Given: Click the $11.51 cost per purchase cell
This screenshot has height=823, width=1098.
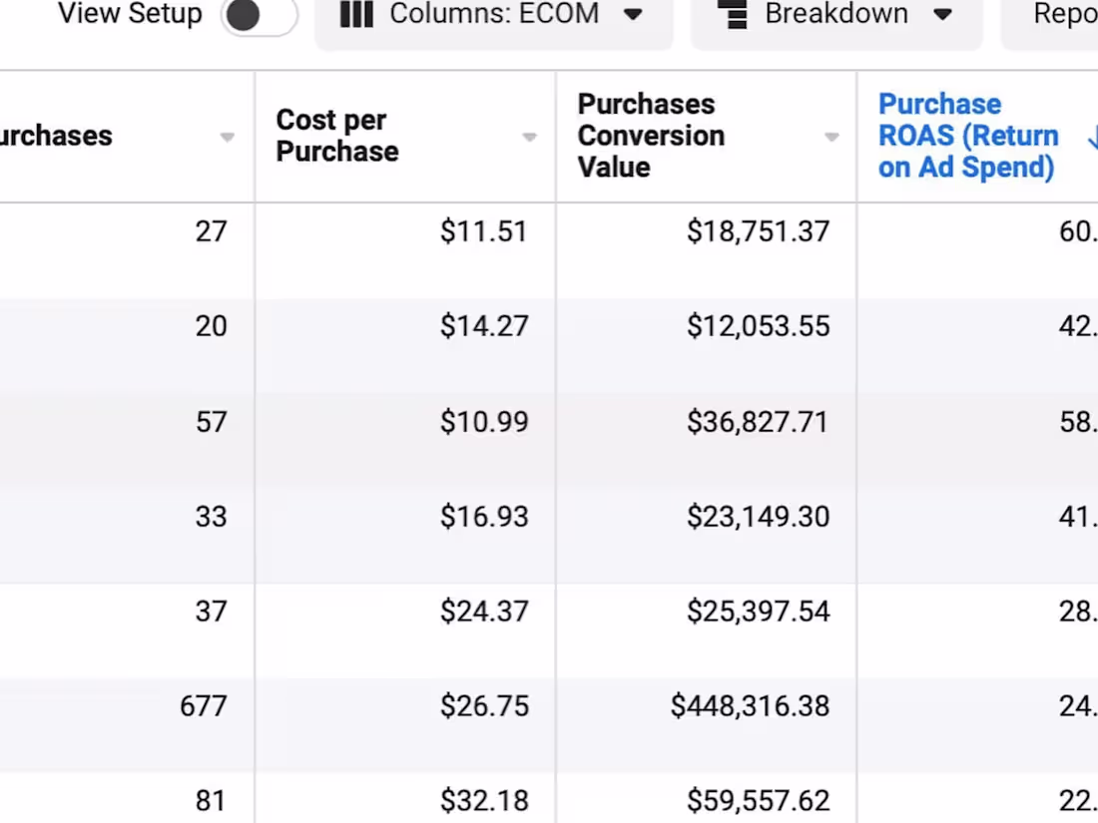Looking at the screenshot, I should point(483,231).
